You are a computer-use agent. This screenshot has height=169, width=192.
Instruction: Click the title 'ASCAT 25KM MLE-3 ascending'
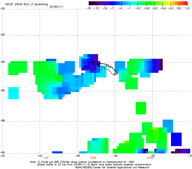pos(26,4)
